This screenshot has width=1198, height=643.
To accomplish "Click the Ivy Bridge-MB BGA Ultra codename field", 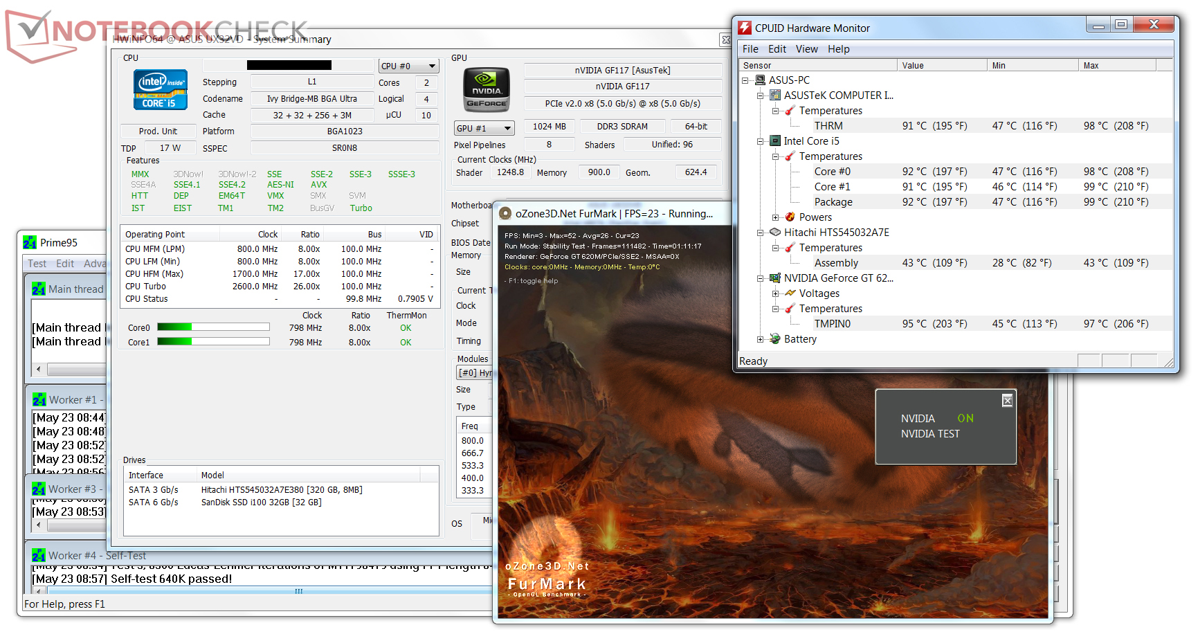I will 312,99.
